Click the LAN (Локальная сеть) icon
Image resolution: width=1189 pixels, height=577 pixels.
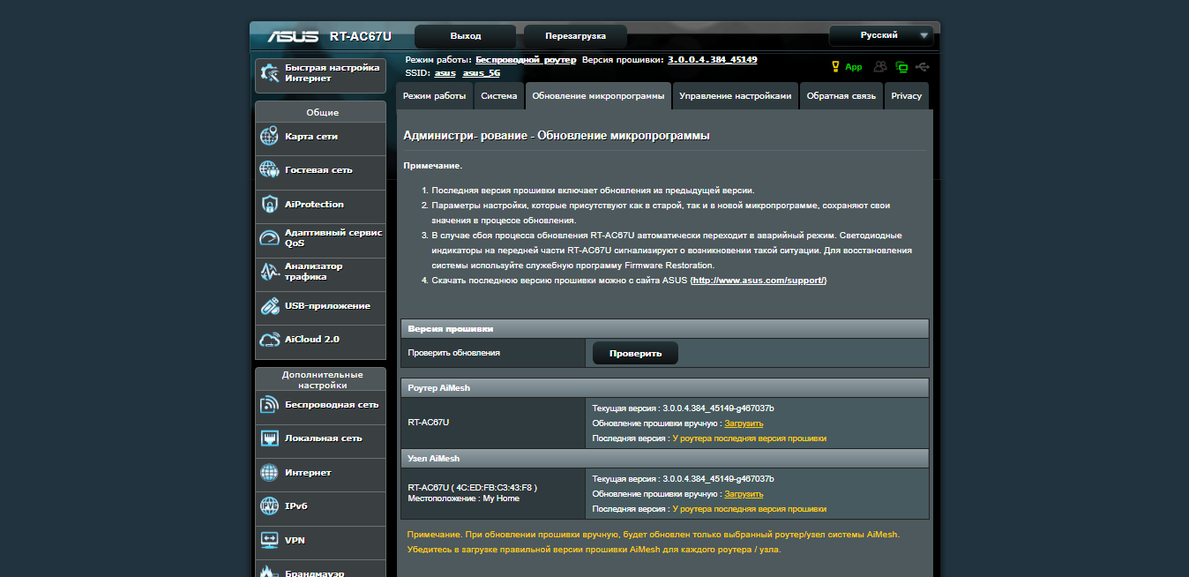pos(270,438)
